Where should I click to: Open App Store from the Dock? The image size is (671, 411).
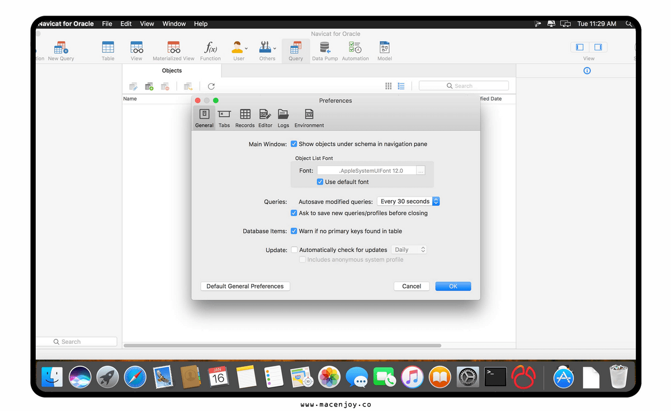564,377
